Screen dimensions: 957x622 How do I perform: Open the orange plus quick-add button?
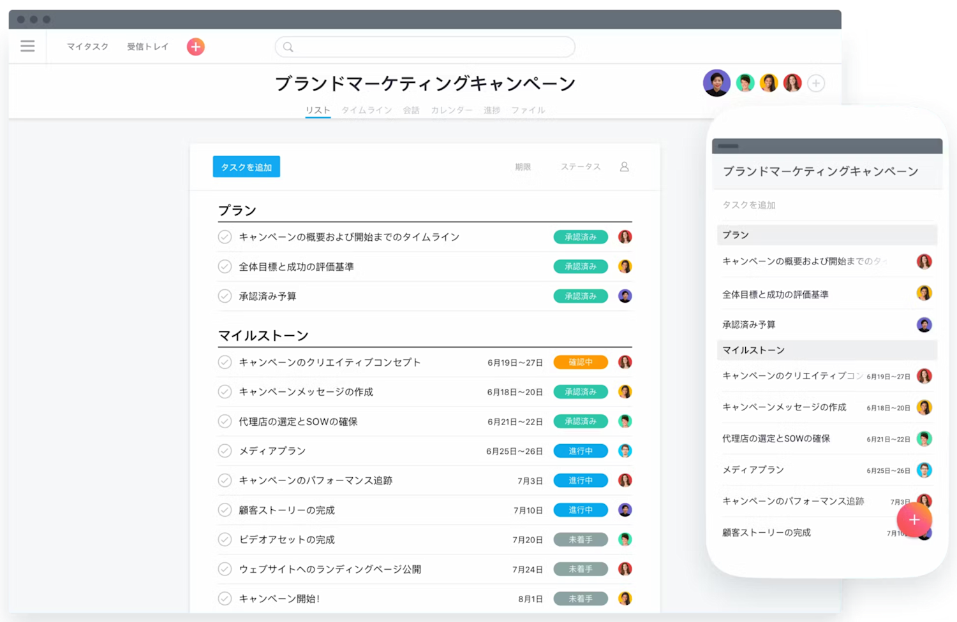tap(195, 47)
